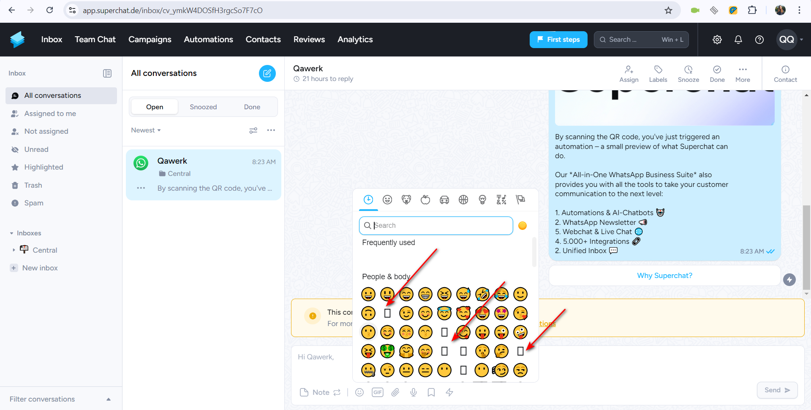Click the First steps button
Image resolution: width=811 pixels, height=410 pixels.
(558, 40)
